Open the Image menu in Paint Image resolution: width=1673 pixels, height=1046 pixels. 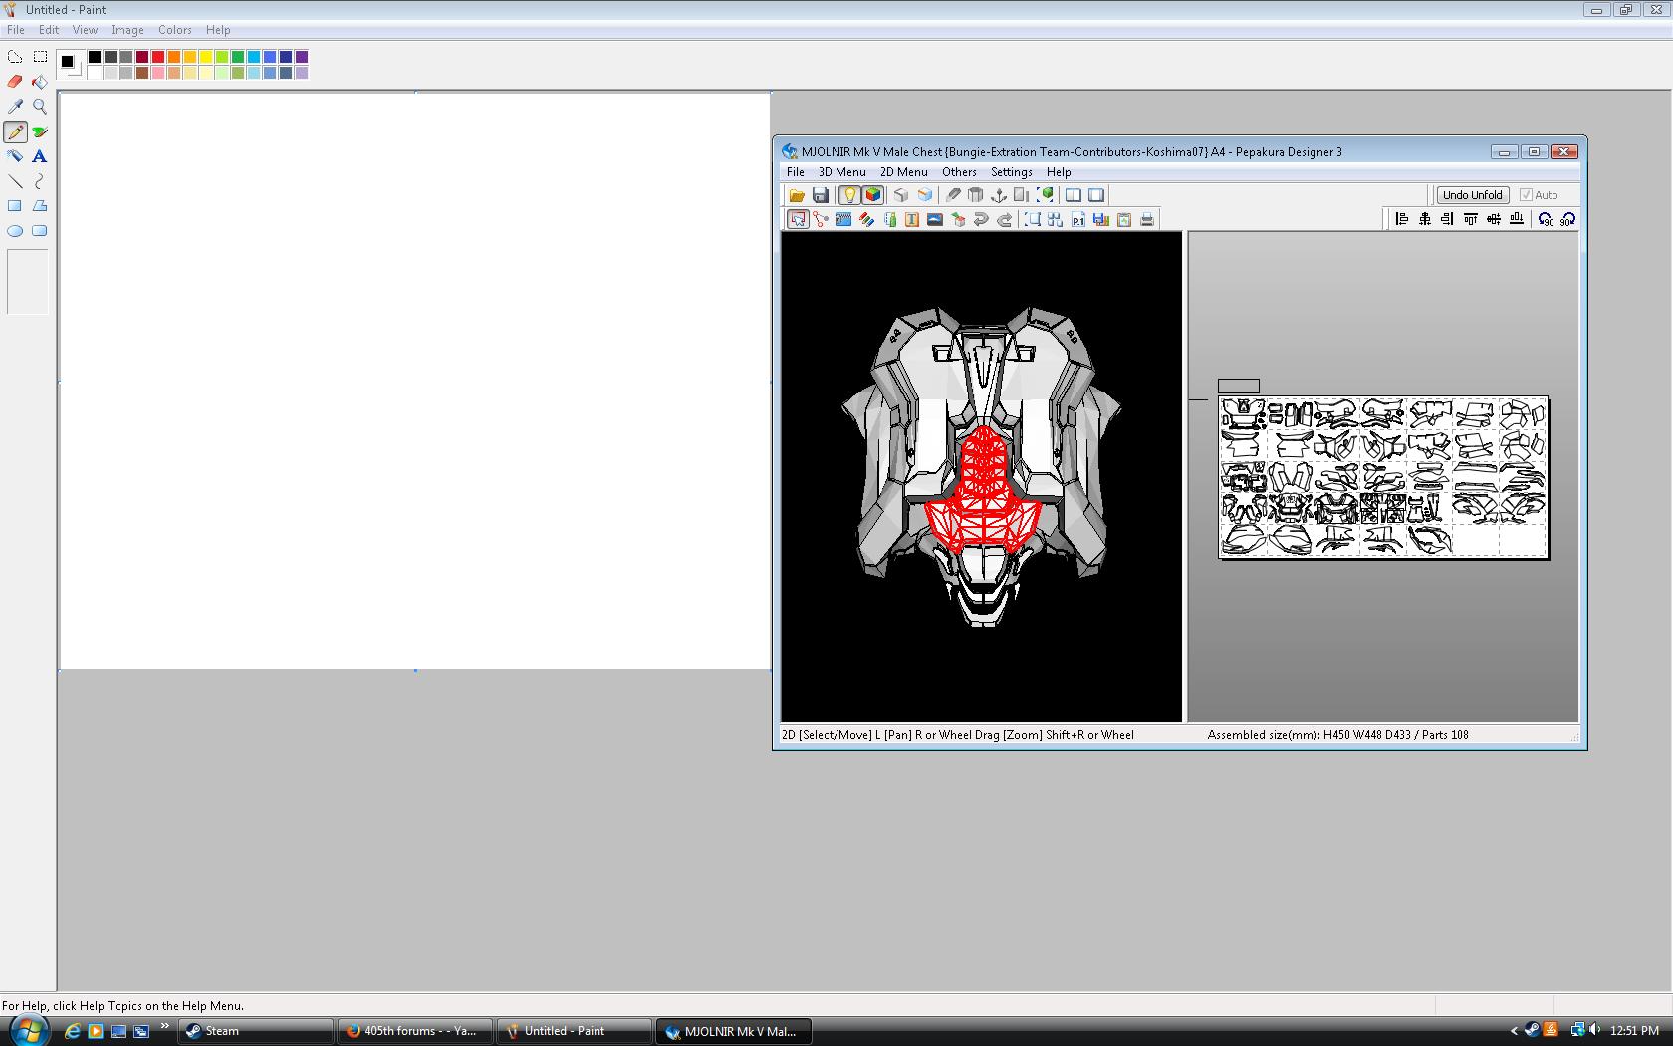click(127, 30)
